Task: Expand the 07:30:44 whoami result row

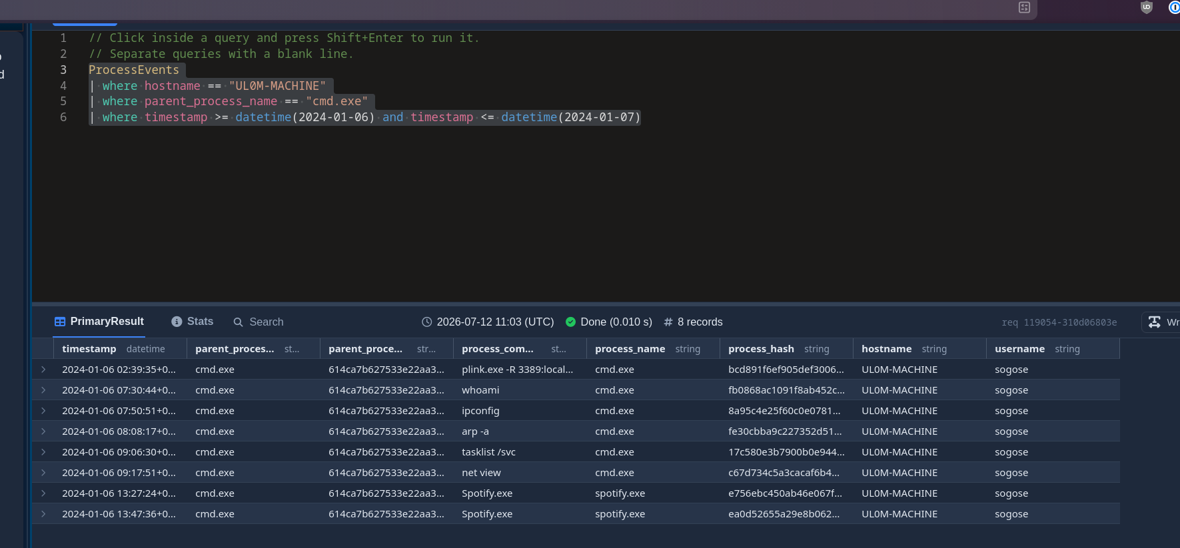Action: [x=43, y=390]
